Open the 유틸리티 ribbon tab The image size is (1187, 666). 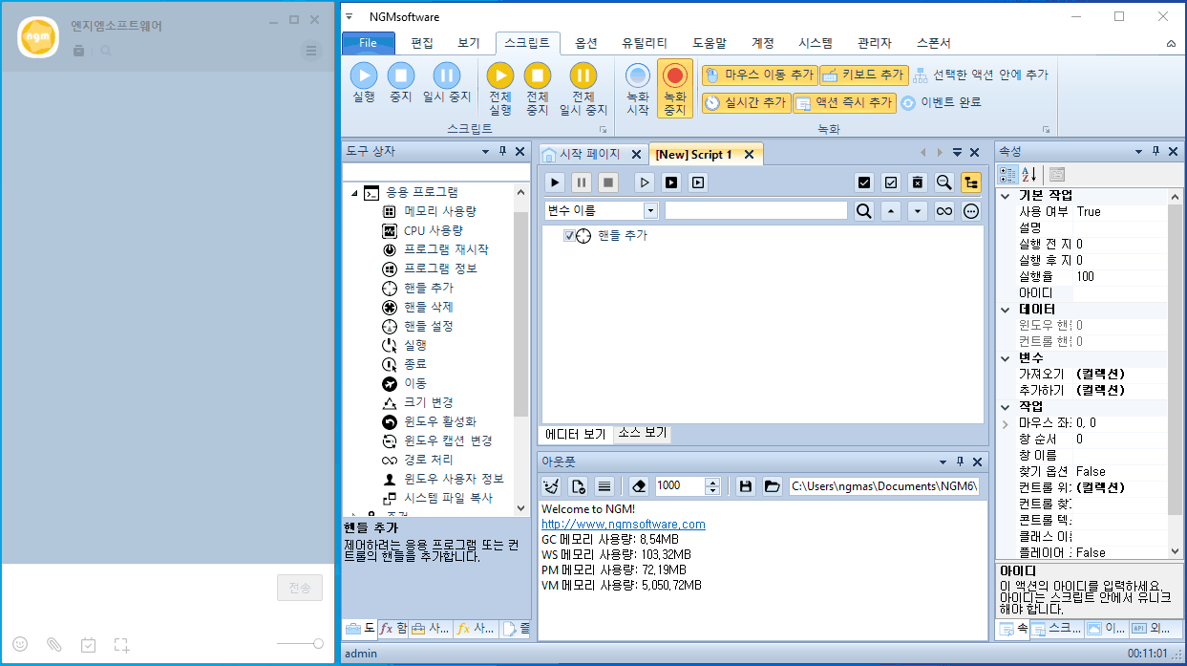coord(645,43)
